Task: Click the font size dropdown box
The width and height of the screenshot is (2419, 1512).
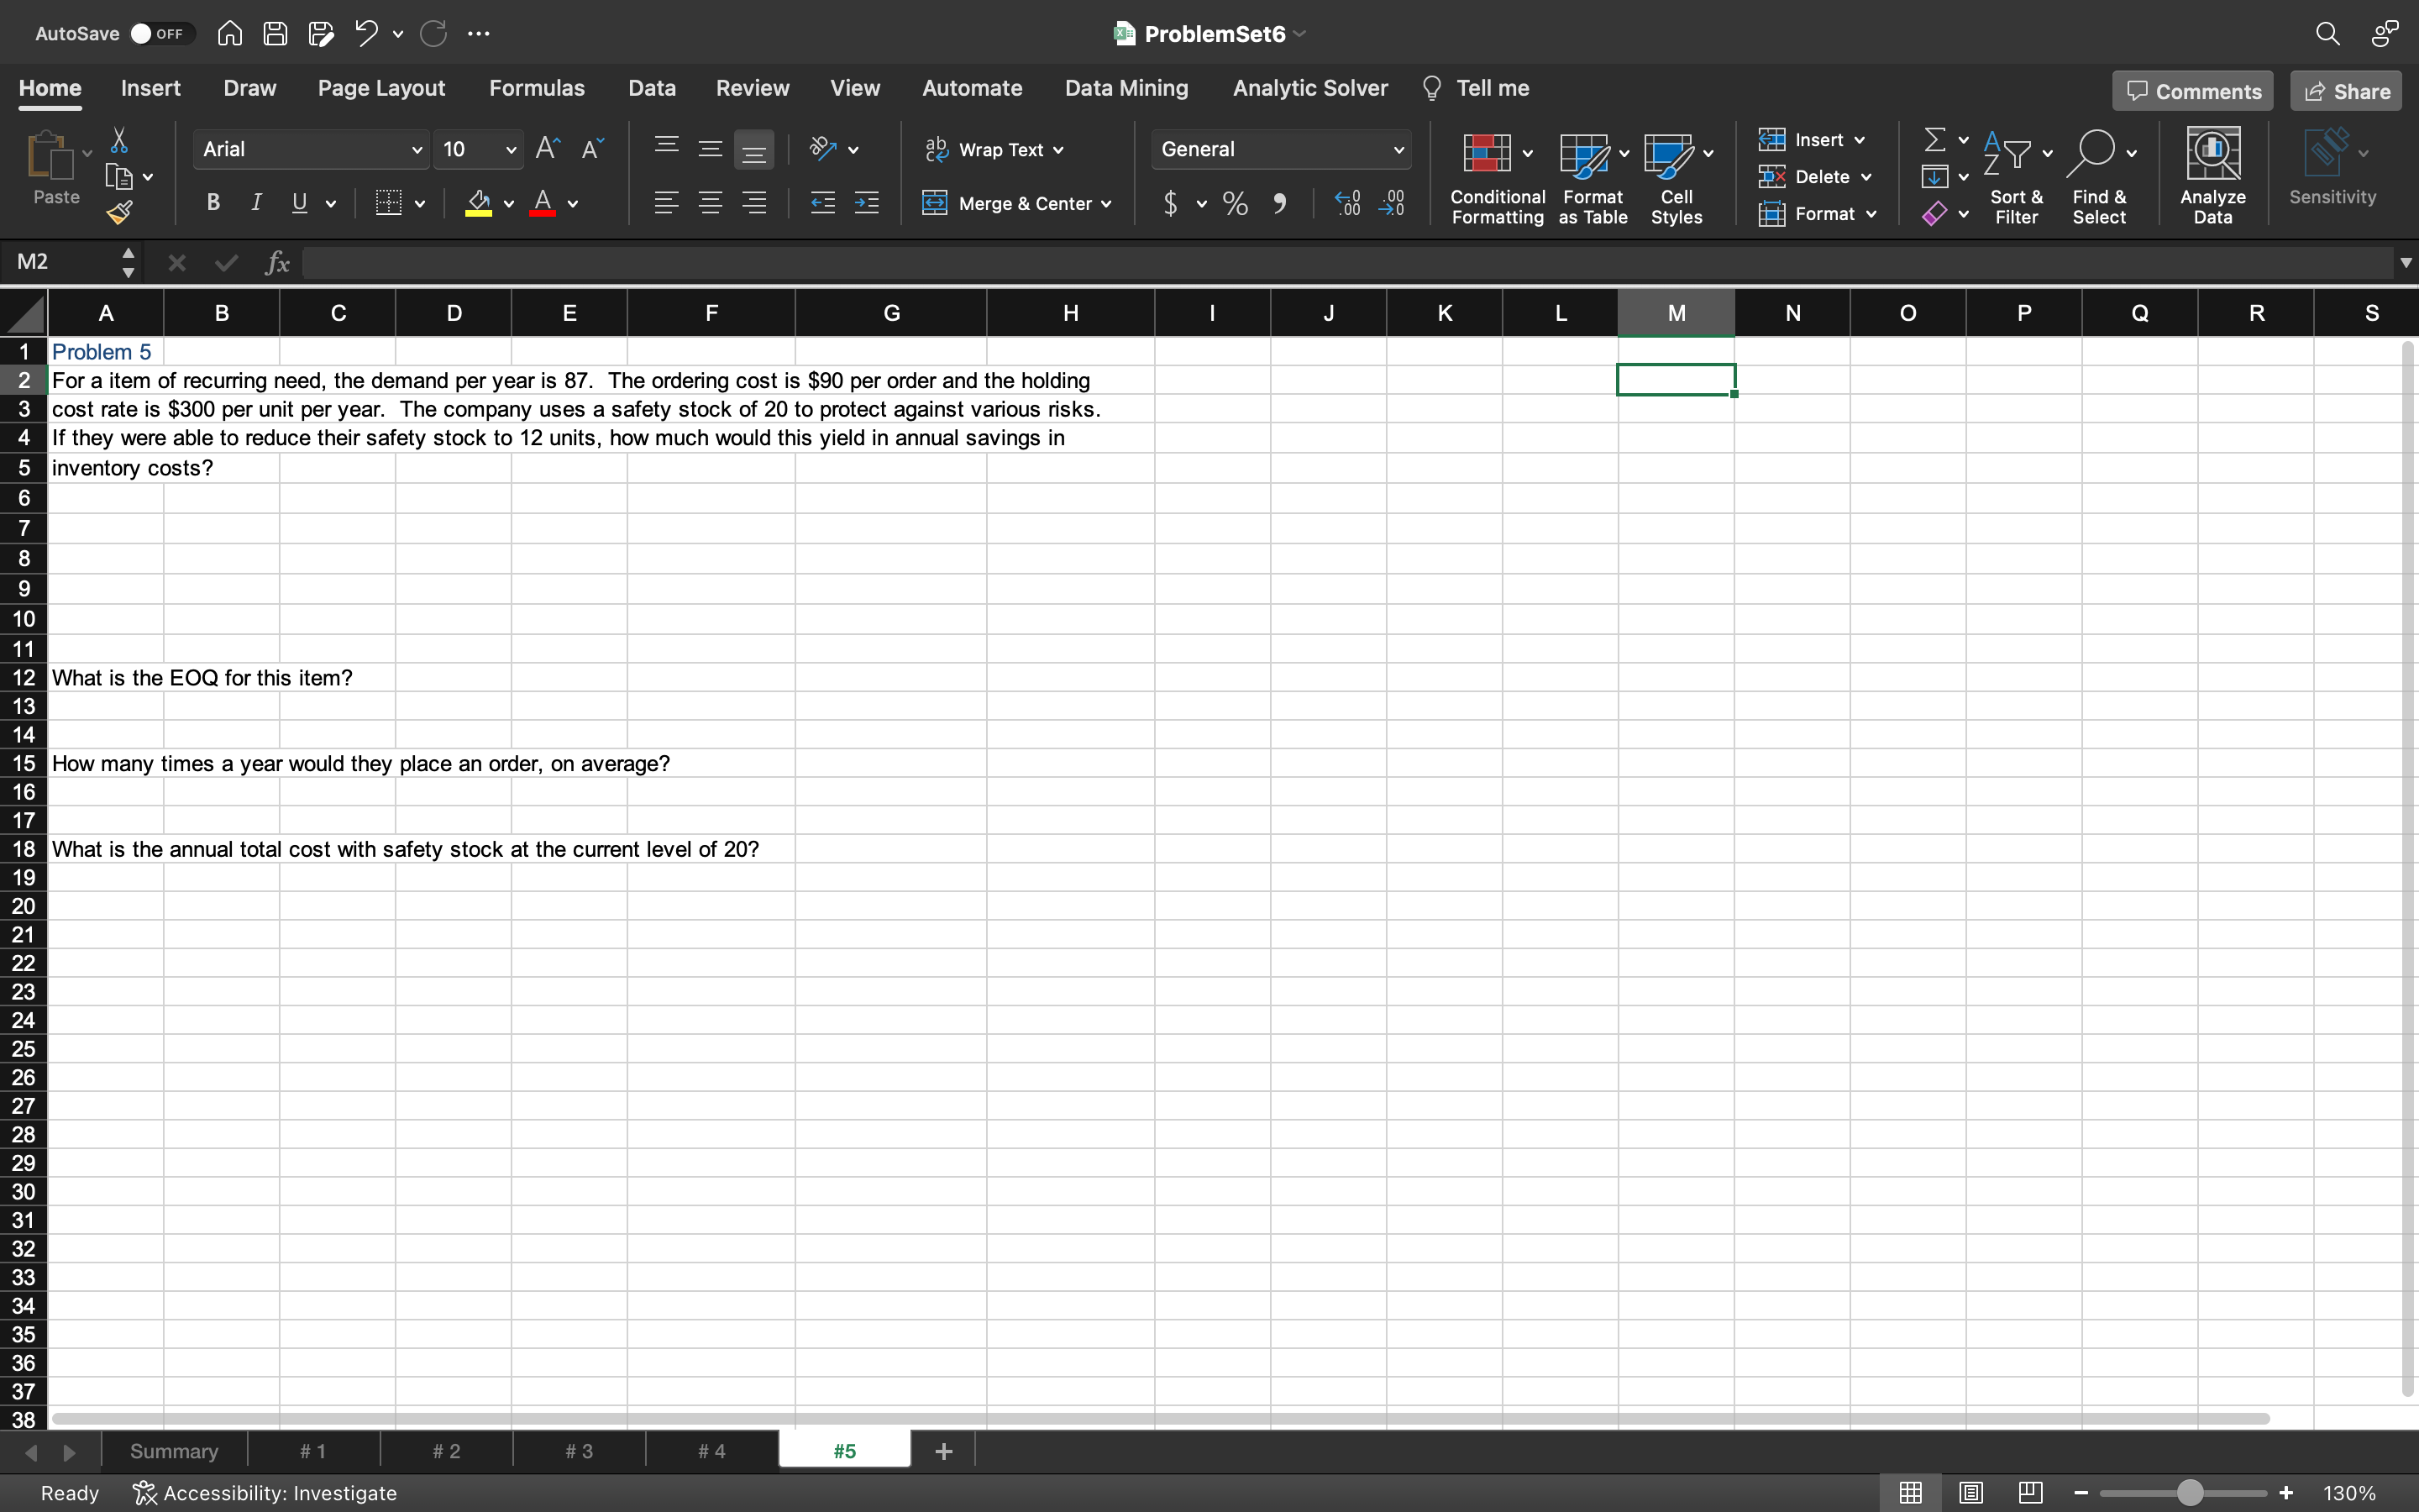Action: 479,148
